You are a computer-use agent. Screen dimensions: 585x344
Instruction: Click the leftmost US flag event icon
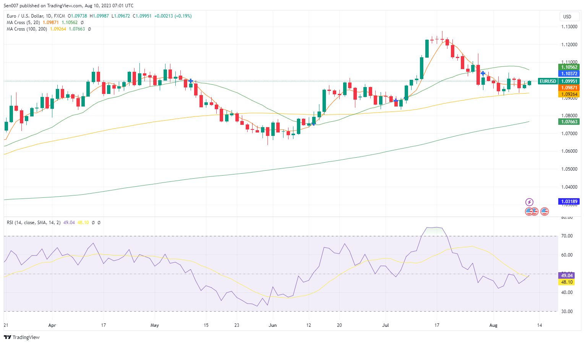point(529,211)
